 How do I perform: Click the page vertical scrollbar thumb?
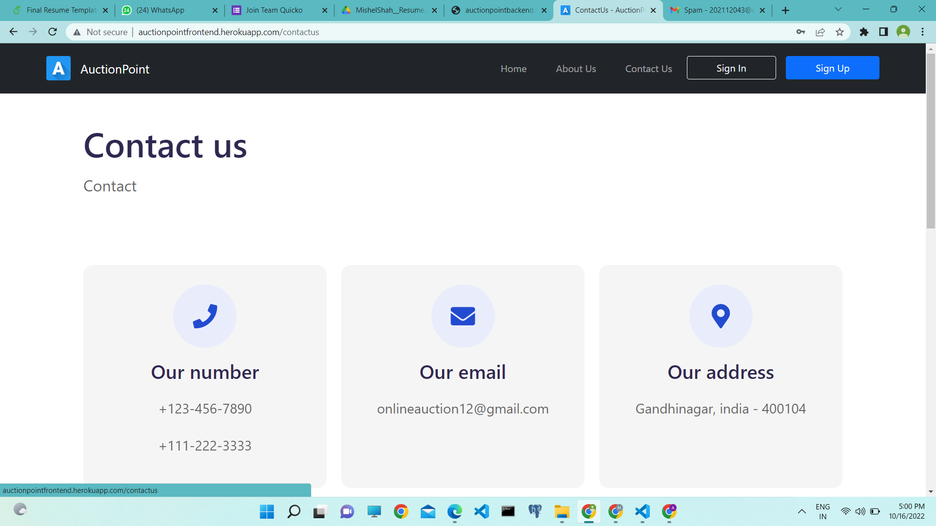[x=931, y=141]
